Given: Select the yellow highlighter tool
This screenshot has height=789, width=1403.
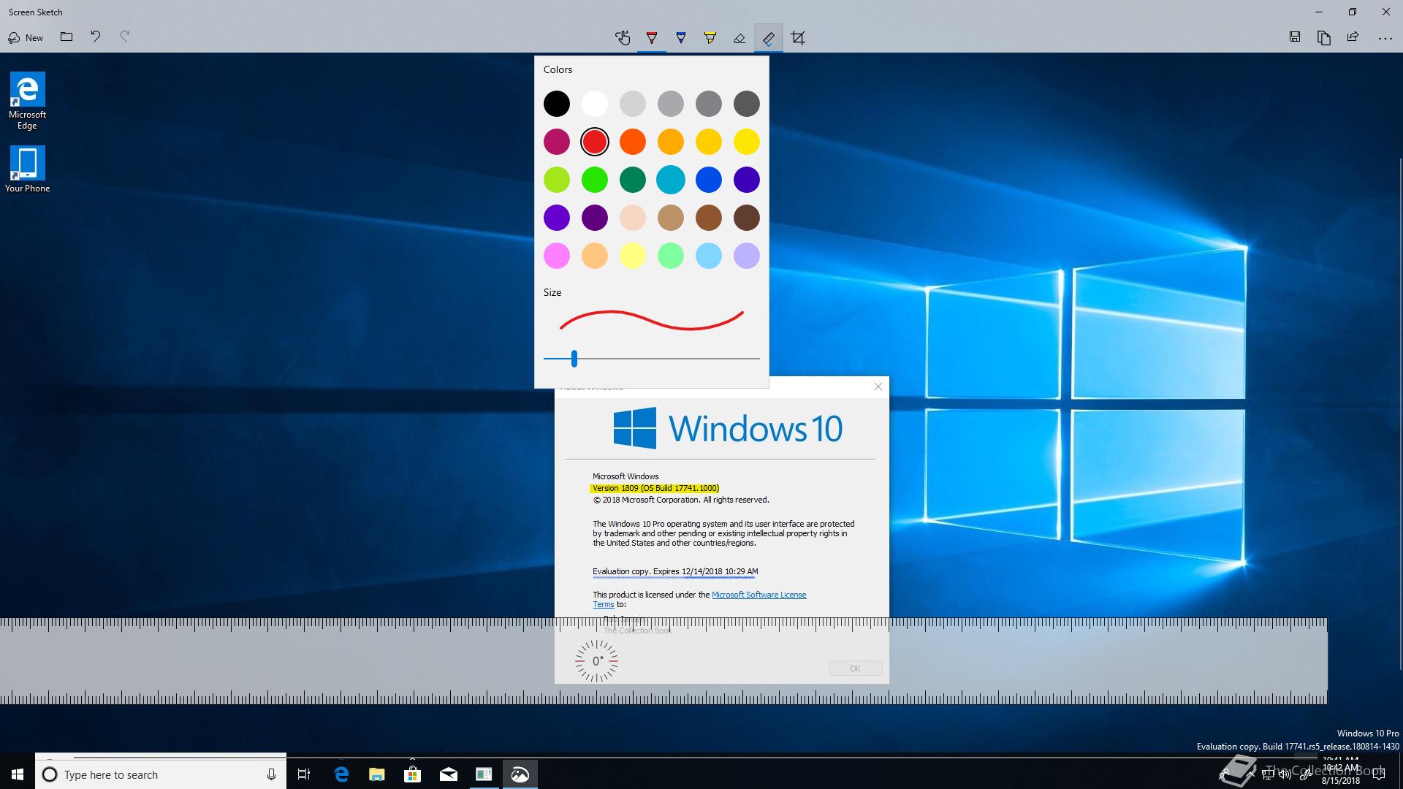Looking at the screenshot, I should point(710,38).
